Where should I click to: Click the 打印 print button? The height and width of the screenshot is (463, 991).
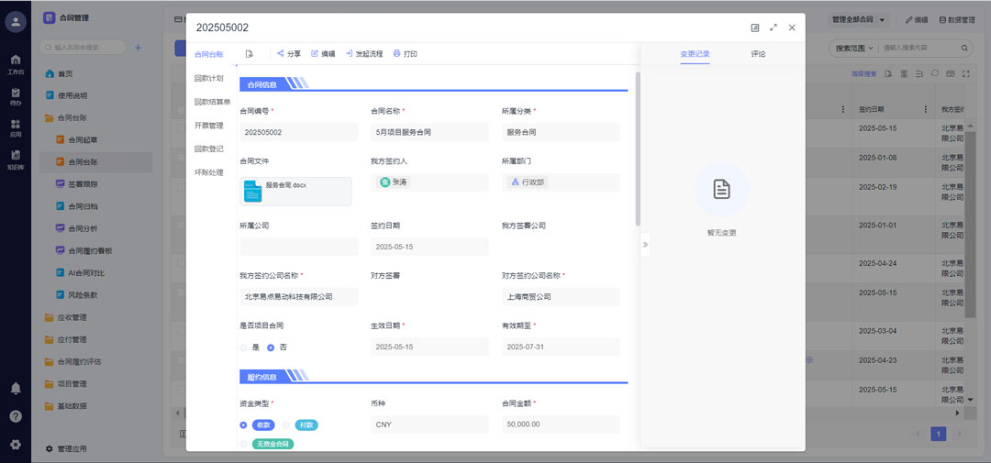click(x=405, y=54)
